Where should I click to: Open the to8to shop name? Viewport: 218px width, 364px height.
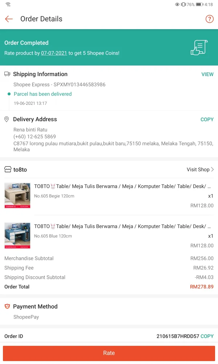pyautogui.click(x=20, y=170)
